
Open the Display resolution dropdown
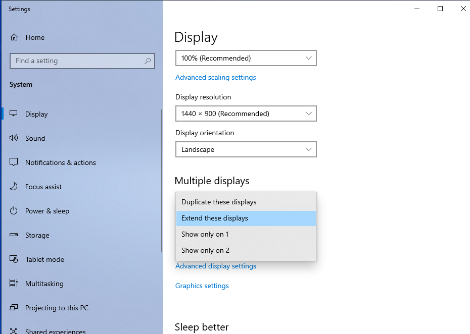246,114
